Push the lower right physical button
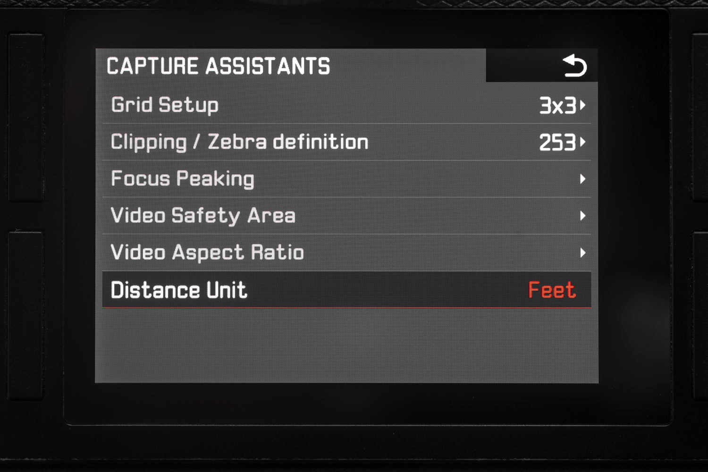Image resolution: width=708 pixels, height=472 pixels. tap(700, 315)
